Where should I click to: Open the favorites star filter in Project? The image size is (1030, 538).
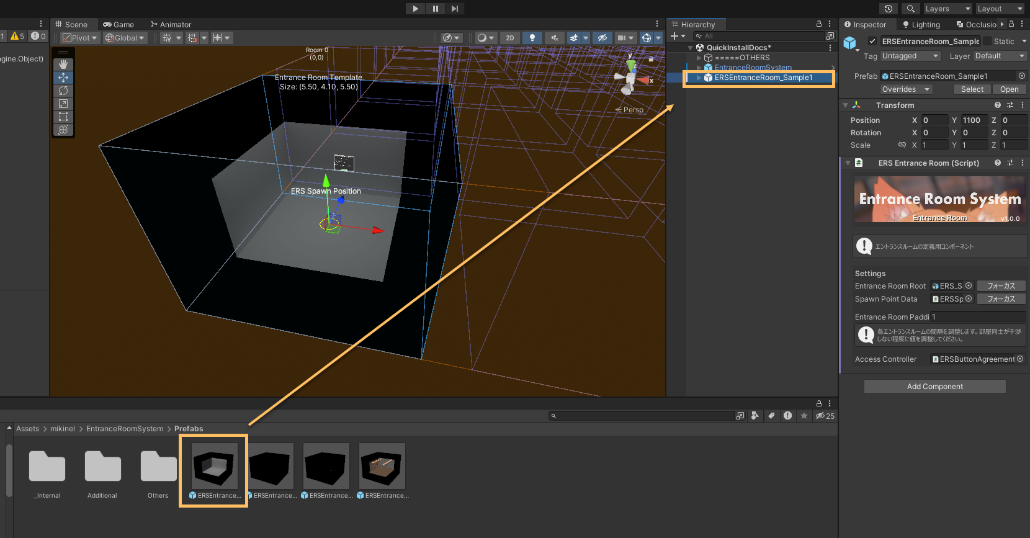click(804, 416)
